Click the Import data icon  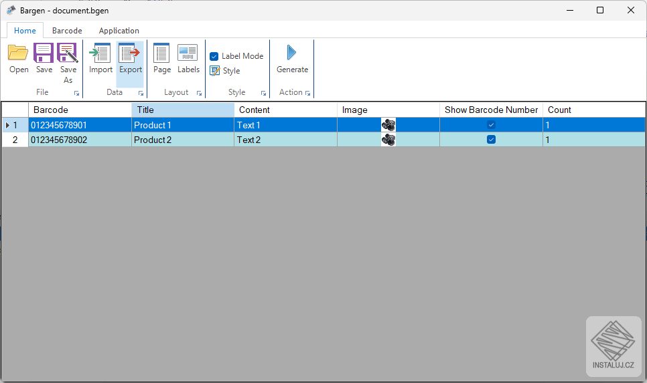(x=100, y=53)
